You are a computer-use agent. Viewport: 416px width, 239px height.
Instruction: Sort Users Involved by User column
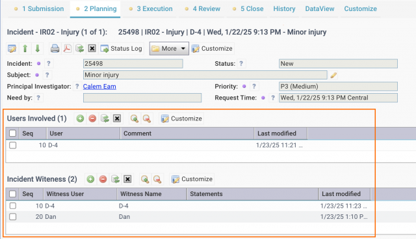[83, 134]
